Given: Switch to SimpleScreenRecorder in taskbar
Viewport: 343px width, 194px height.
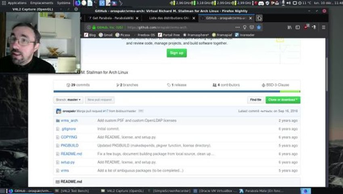Looking at the screenshot, I should point(169,191).
